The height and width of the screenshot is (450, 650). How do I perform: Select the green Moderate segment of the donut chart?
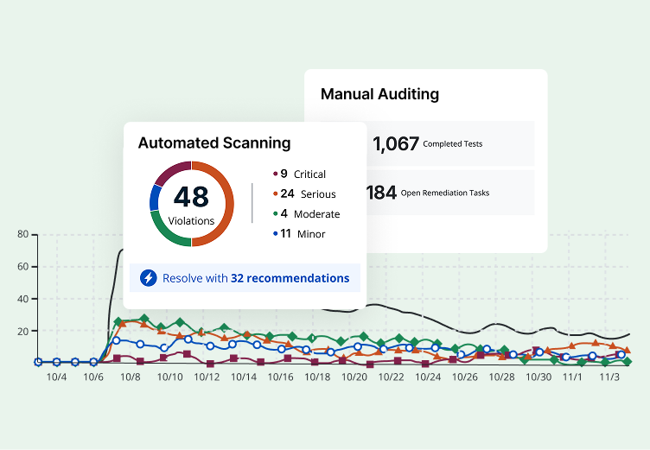point(169,231)
